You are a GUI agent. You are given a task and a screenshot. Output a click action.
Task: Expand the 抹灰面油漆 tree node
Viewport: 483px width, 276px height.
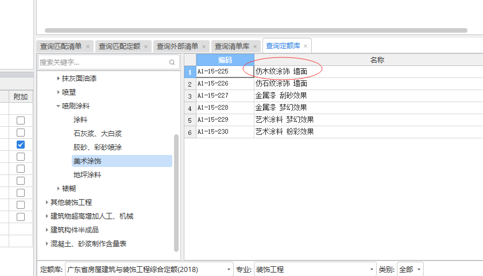[x=58, y=79]
